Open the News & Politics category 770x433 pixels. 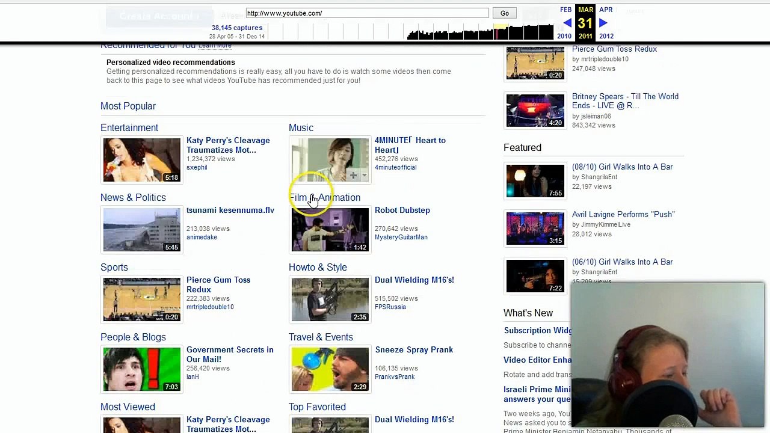[133, 197]
